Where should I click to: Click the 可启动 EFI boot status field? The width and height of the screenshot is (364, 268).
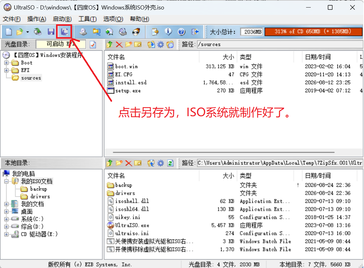click(x=61, y=44)
